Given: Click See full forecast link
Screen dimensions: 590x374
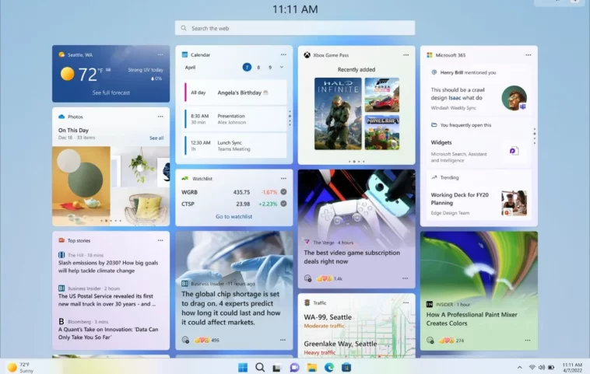Looking at the screenshot, I should click(x=111, y=93).
